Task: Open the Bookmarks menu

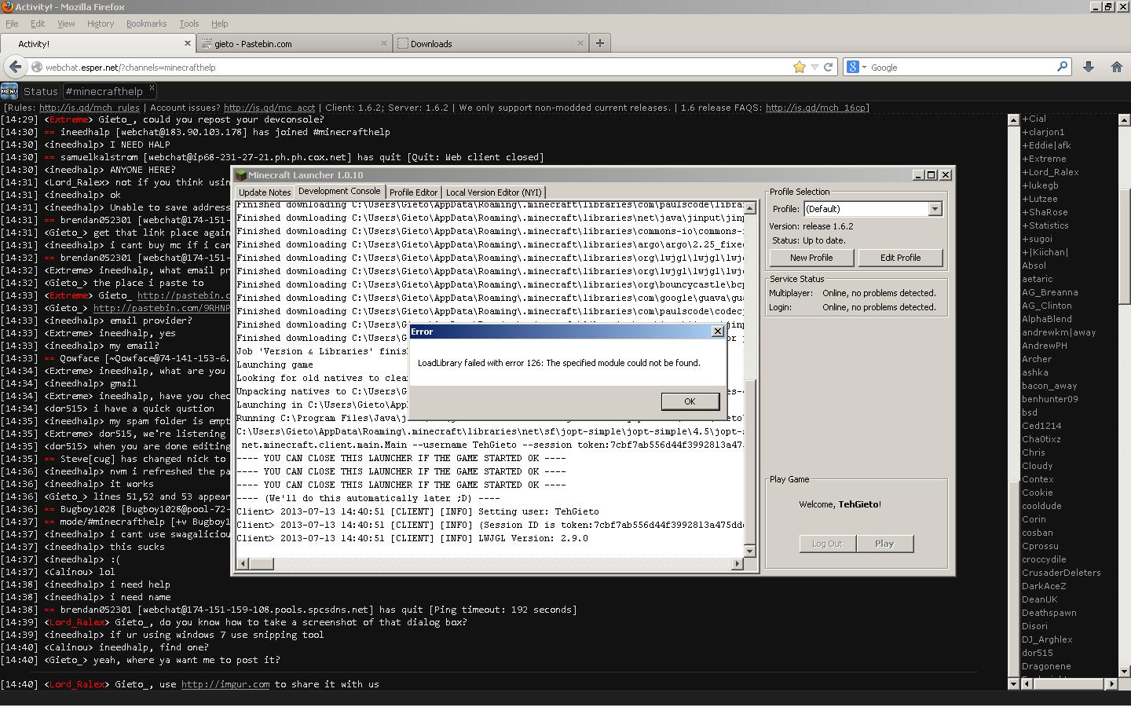Action: (146, 24)
